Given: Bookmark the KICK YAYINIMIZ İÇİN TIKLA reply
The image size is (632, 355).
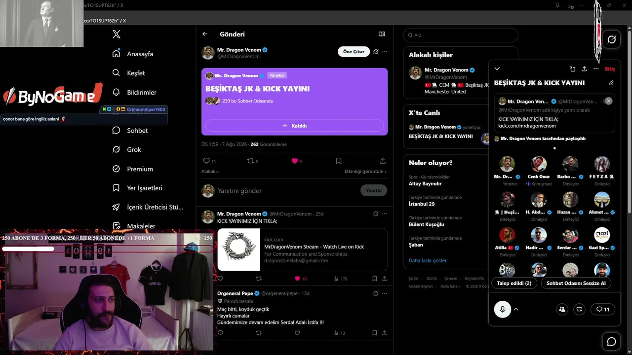Looking at the screenshot, I should point(375,279).
